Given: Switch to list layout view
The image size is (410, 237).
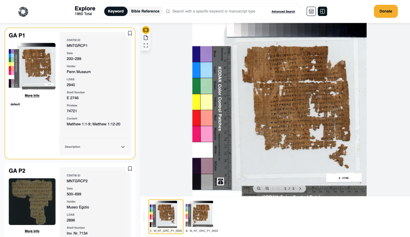Looking at the screenshot, I should point(311,12).
